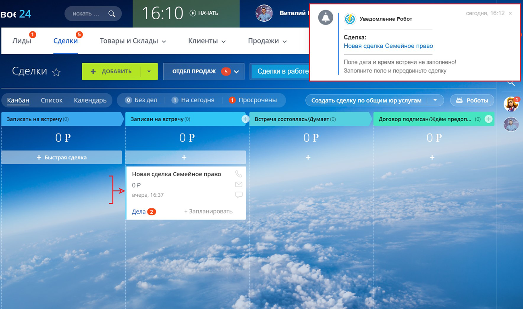This screenshot has width=523, height=309.
Task: Click the plus icon on Записан на встречу header
Action: pyautogui.click(x=245, y=119)
